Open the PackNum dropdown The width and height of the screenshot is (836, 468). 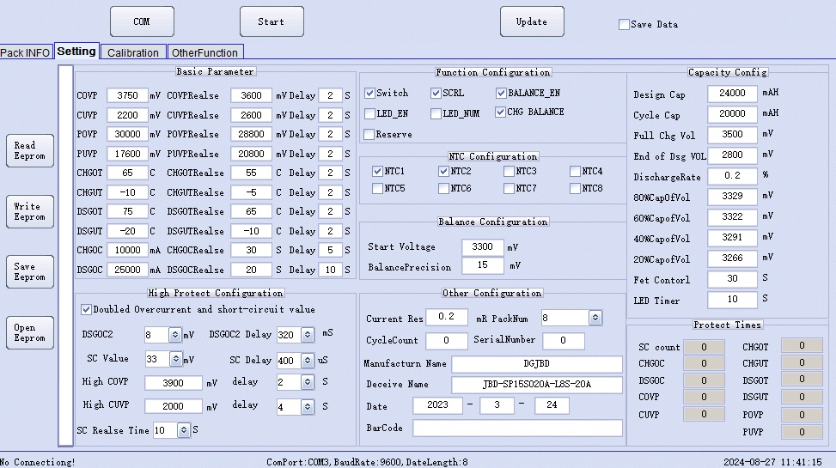pyautogui.click(x=595, y=319)
